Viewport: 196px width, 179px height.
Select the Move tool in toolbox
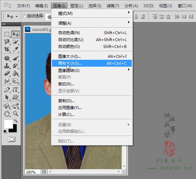[15, 34]
